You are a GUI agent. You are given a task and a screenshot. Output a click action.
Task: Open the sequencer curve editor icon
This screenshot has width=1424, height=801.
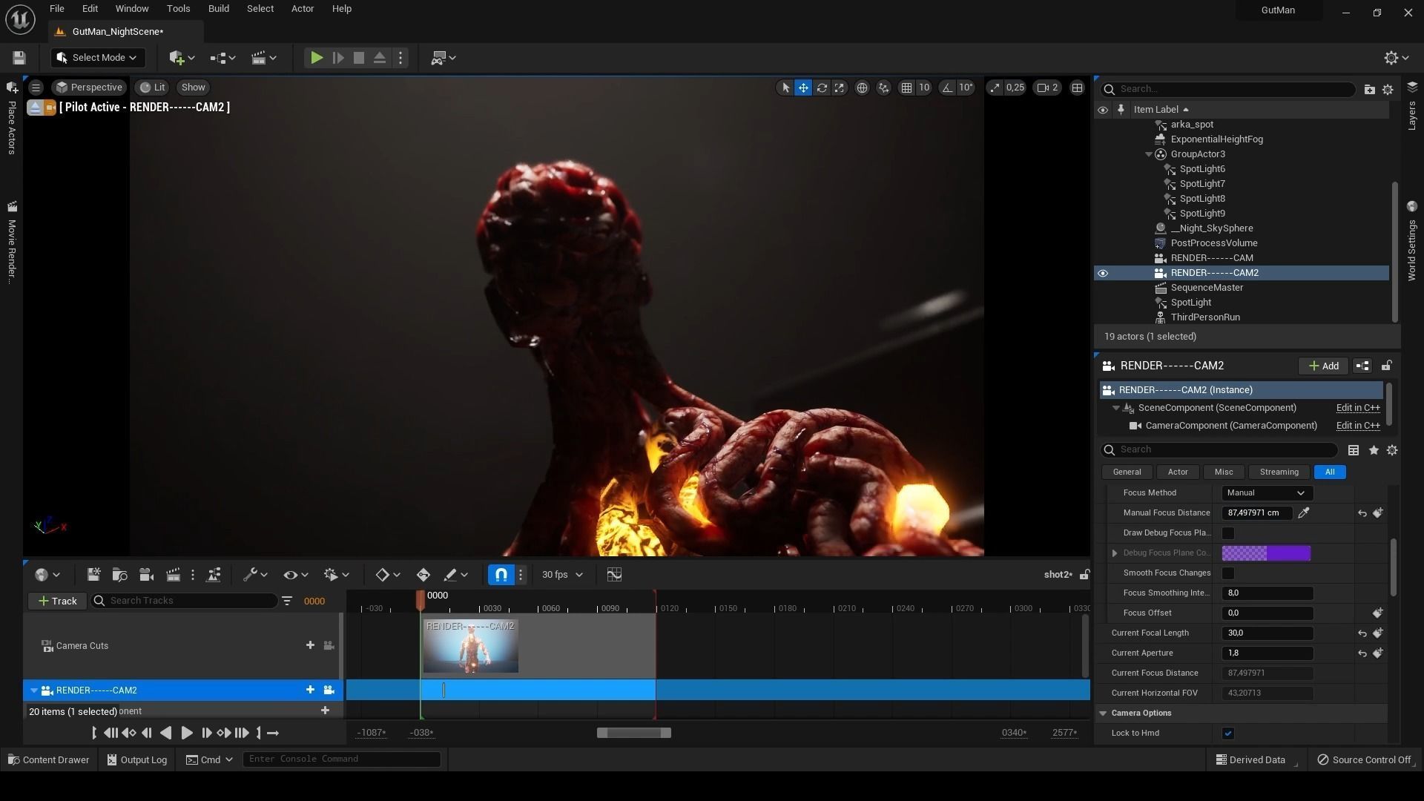click(614, 575)
